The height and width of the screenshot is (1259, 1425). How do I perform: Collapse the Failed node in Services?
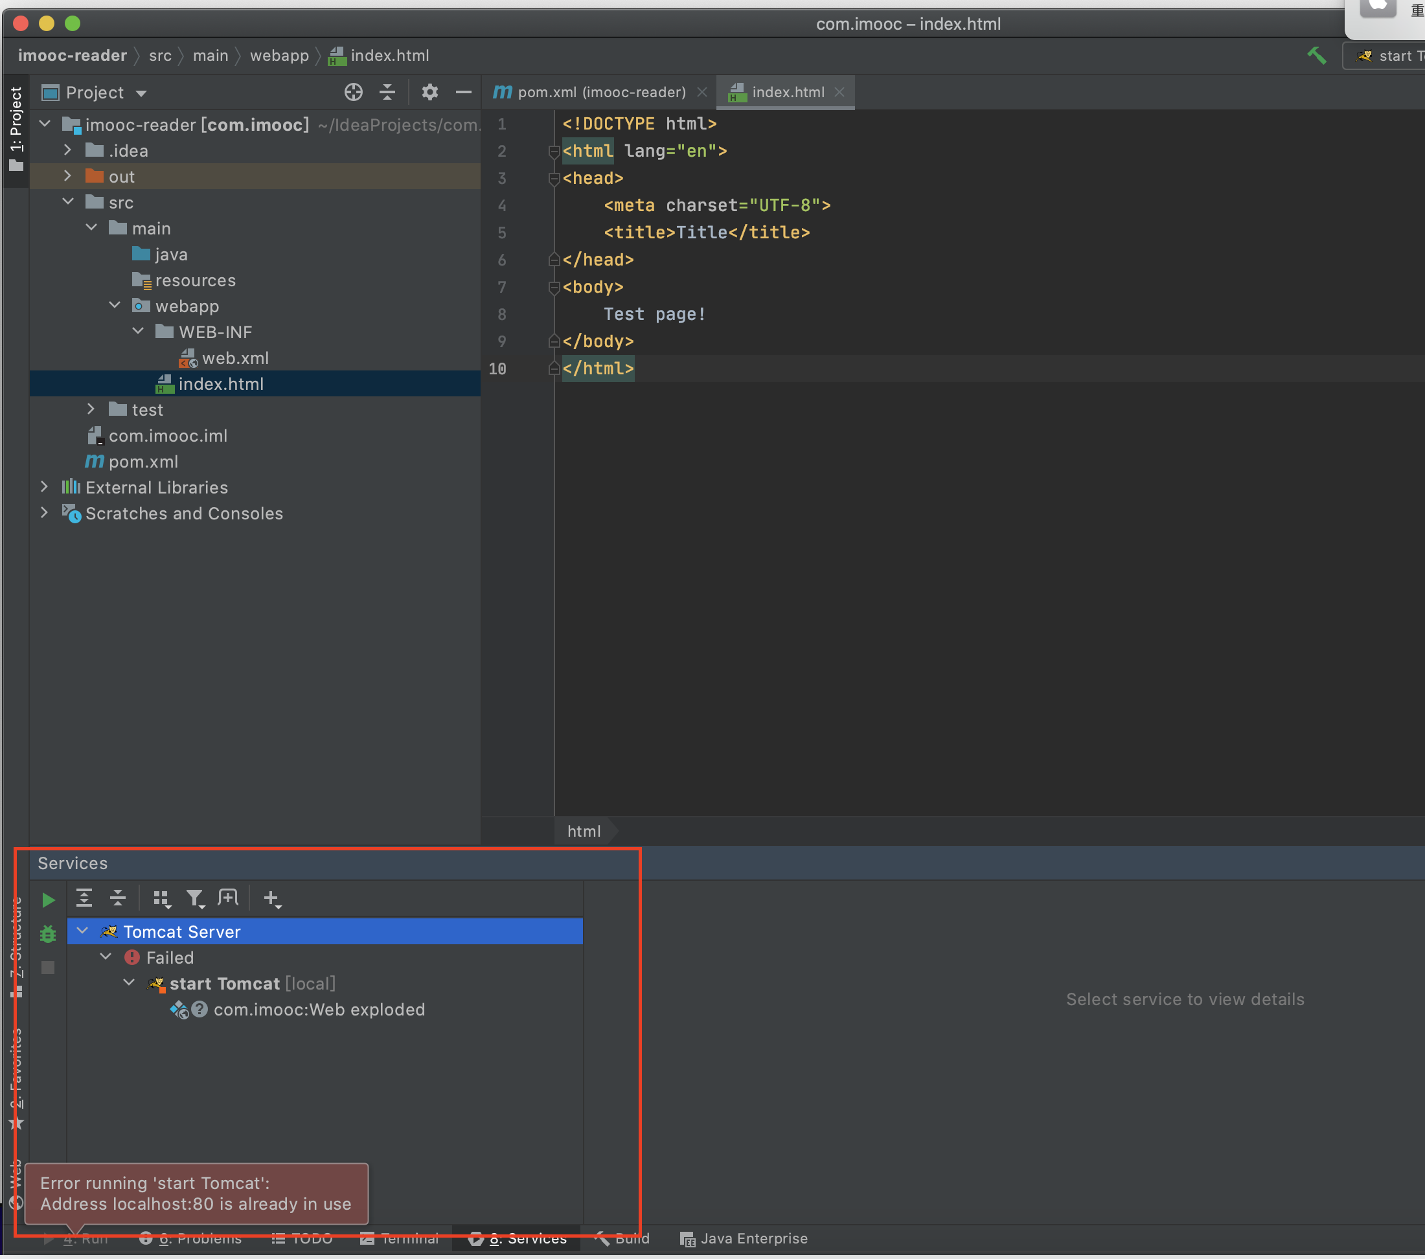click(x=106, y=957)
